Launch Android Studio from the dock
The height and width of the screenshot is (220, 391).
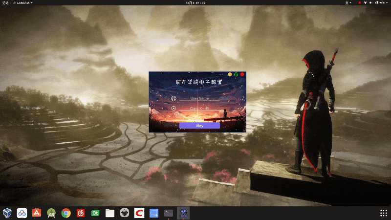tap(51, 213)
